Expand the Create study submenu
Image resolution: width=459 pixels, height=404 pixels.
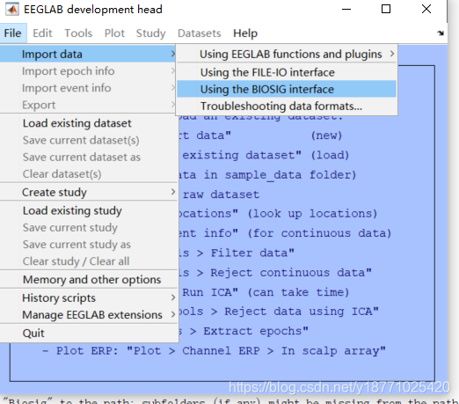pos(88,192)
